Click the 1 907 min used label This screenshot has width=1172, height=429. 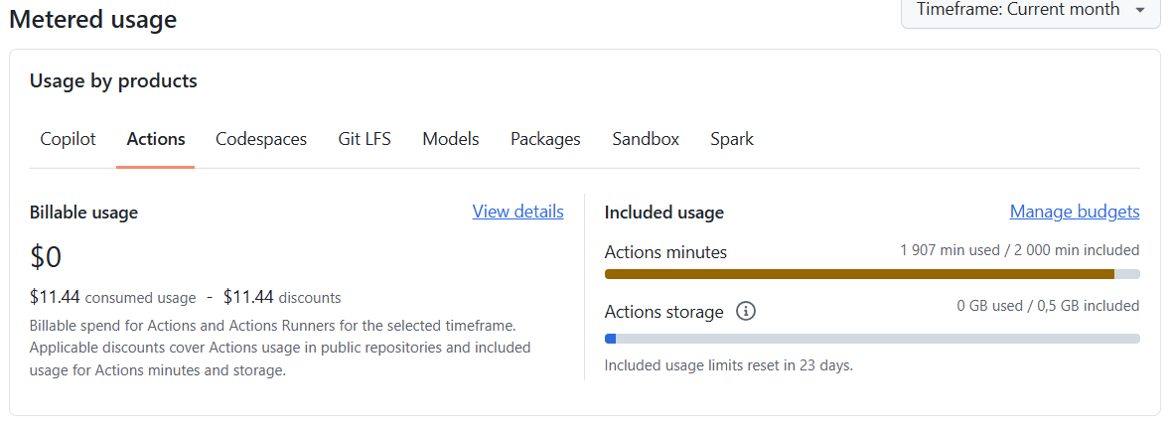pos(950,249)
